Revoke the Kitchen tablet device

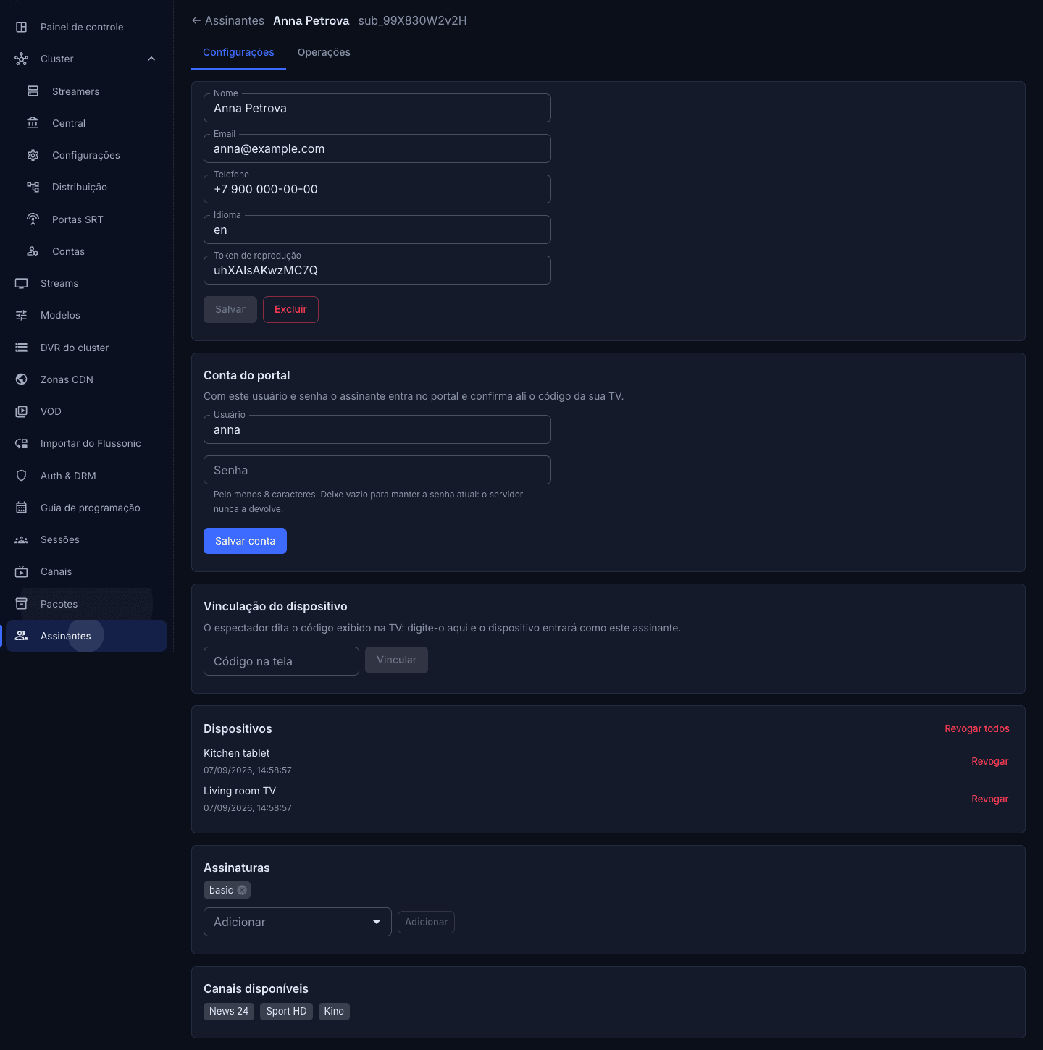tap(990, 761)
